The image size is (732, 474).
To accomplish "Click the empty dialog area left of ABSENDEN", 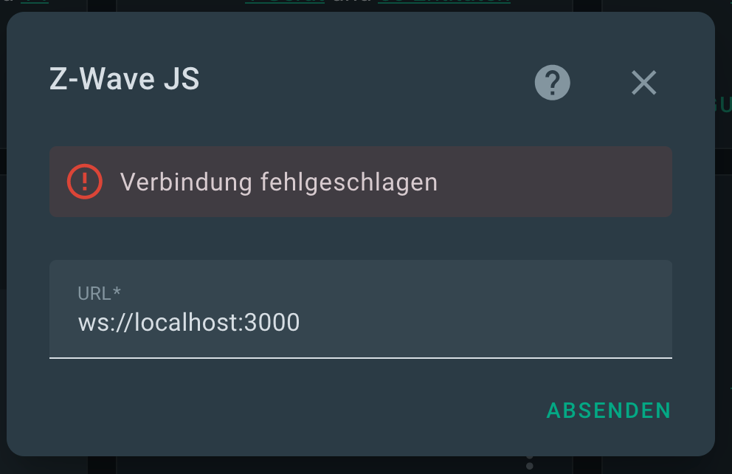I will click(x=295, y=411).
